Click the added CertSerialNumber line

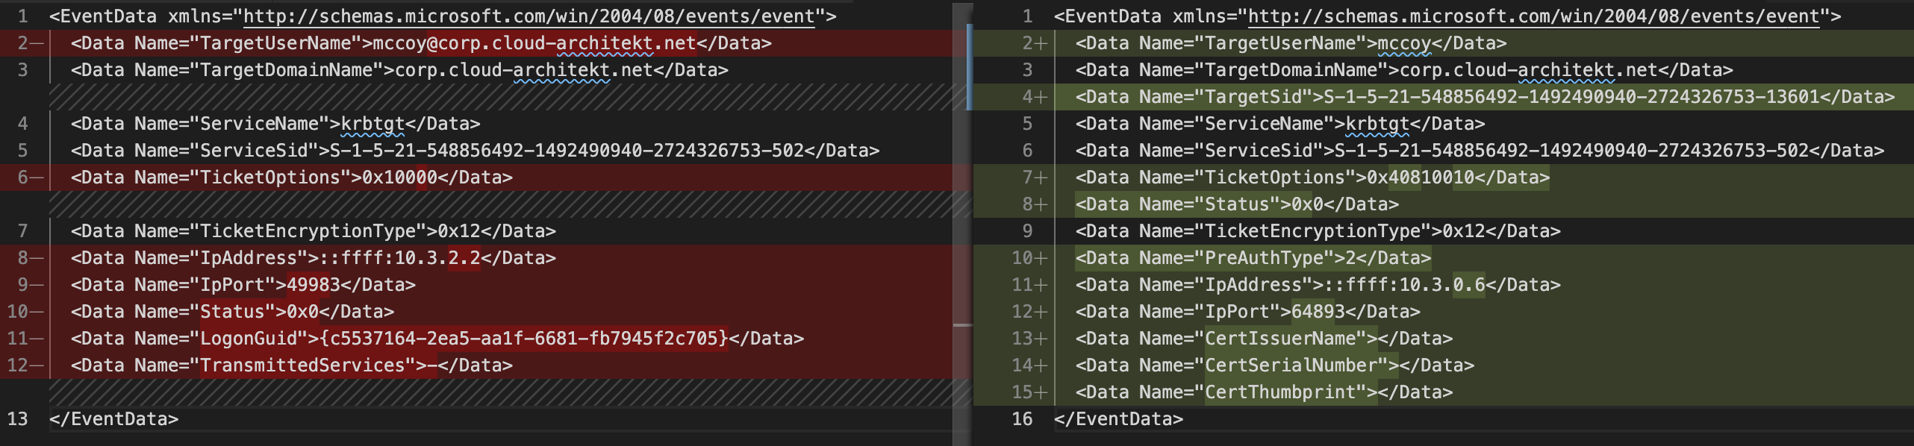point(1274,365)
